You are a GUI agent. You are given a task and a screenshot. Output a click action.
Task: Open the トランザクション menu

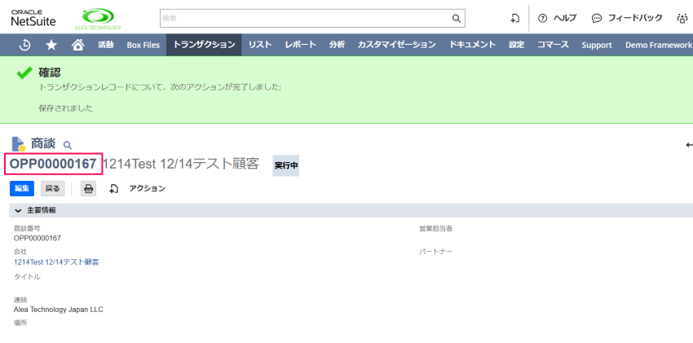(204, 45)
